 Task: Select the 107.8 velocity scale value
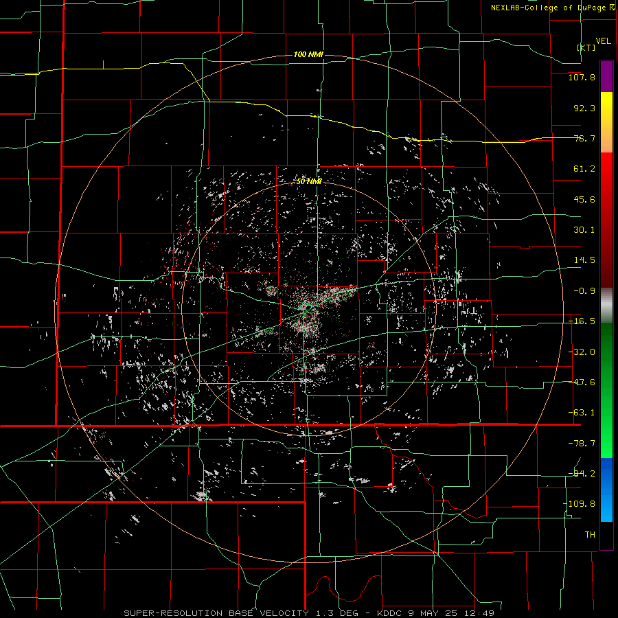click(582, 77)
